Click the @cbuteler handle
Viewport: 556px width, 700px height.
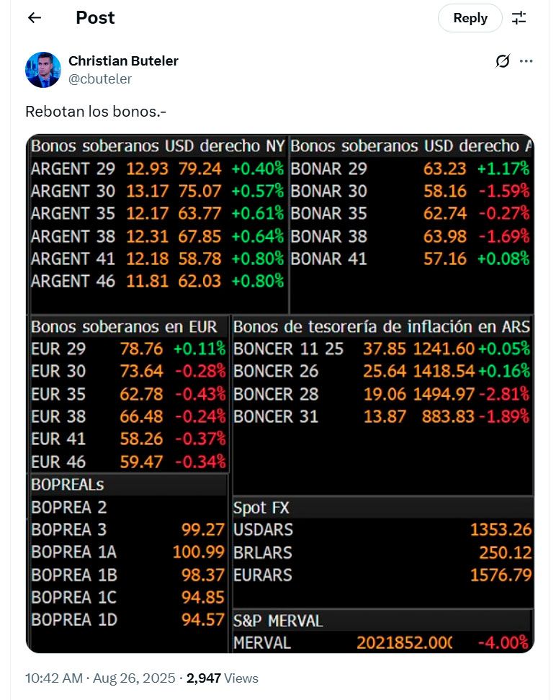pos(100,78)
